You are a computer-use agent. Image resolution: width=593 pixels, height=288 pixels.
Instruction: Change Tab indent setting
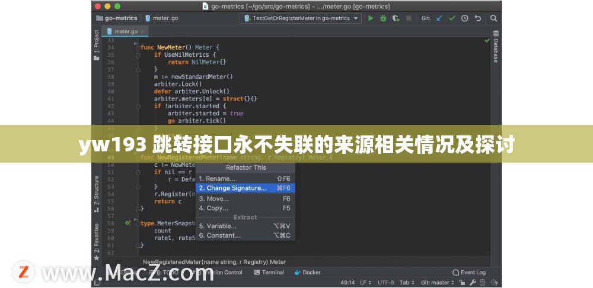click(x=407, y=282)
